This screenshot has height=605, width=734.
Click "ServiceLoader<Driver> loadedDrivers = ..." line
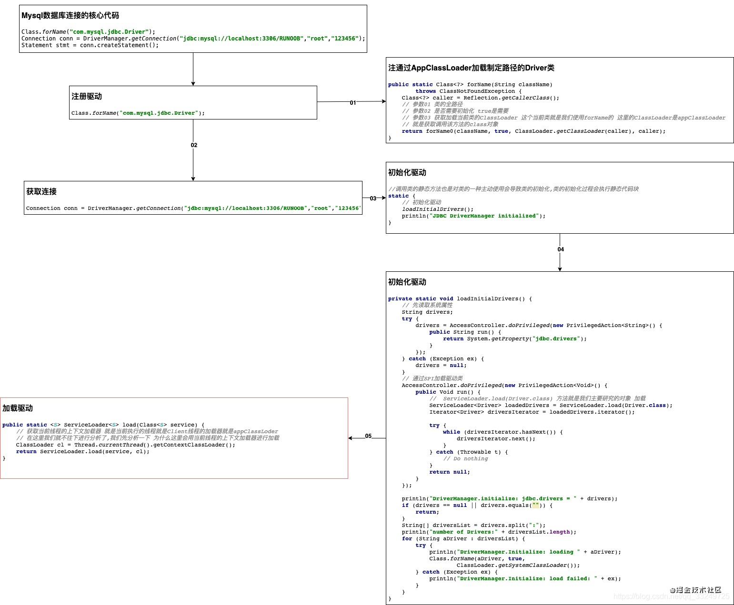(x=551, y=405)
